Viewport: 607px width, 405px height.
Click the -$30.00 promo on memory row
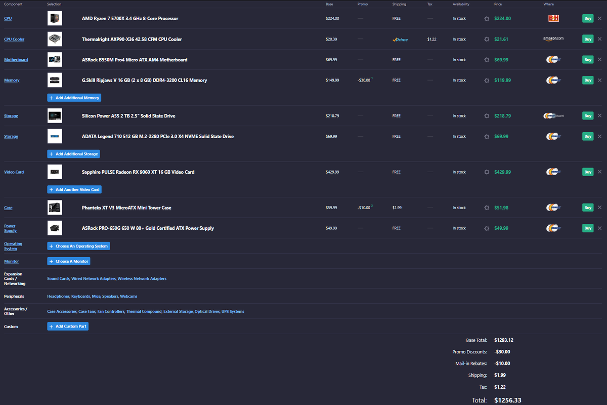(x=363, y=80)
